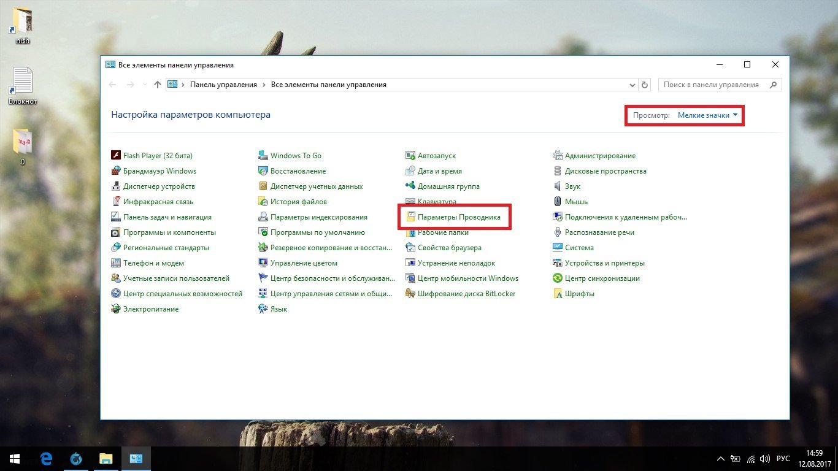Open the История файлов icon
The height and width of the screenshot is (471, 838).
[x=263, y=202]
